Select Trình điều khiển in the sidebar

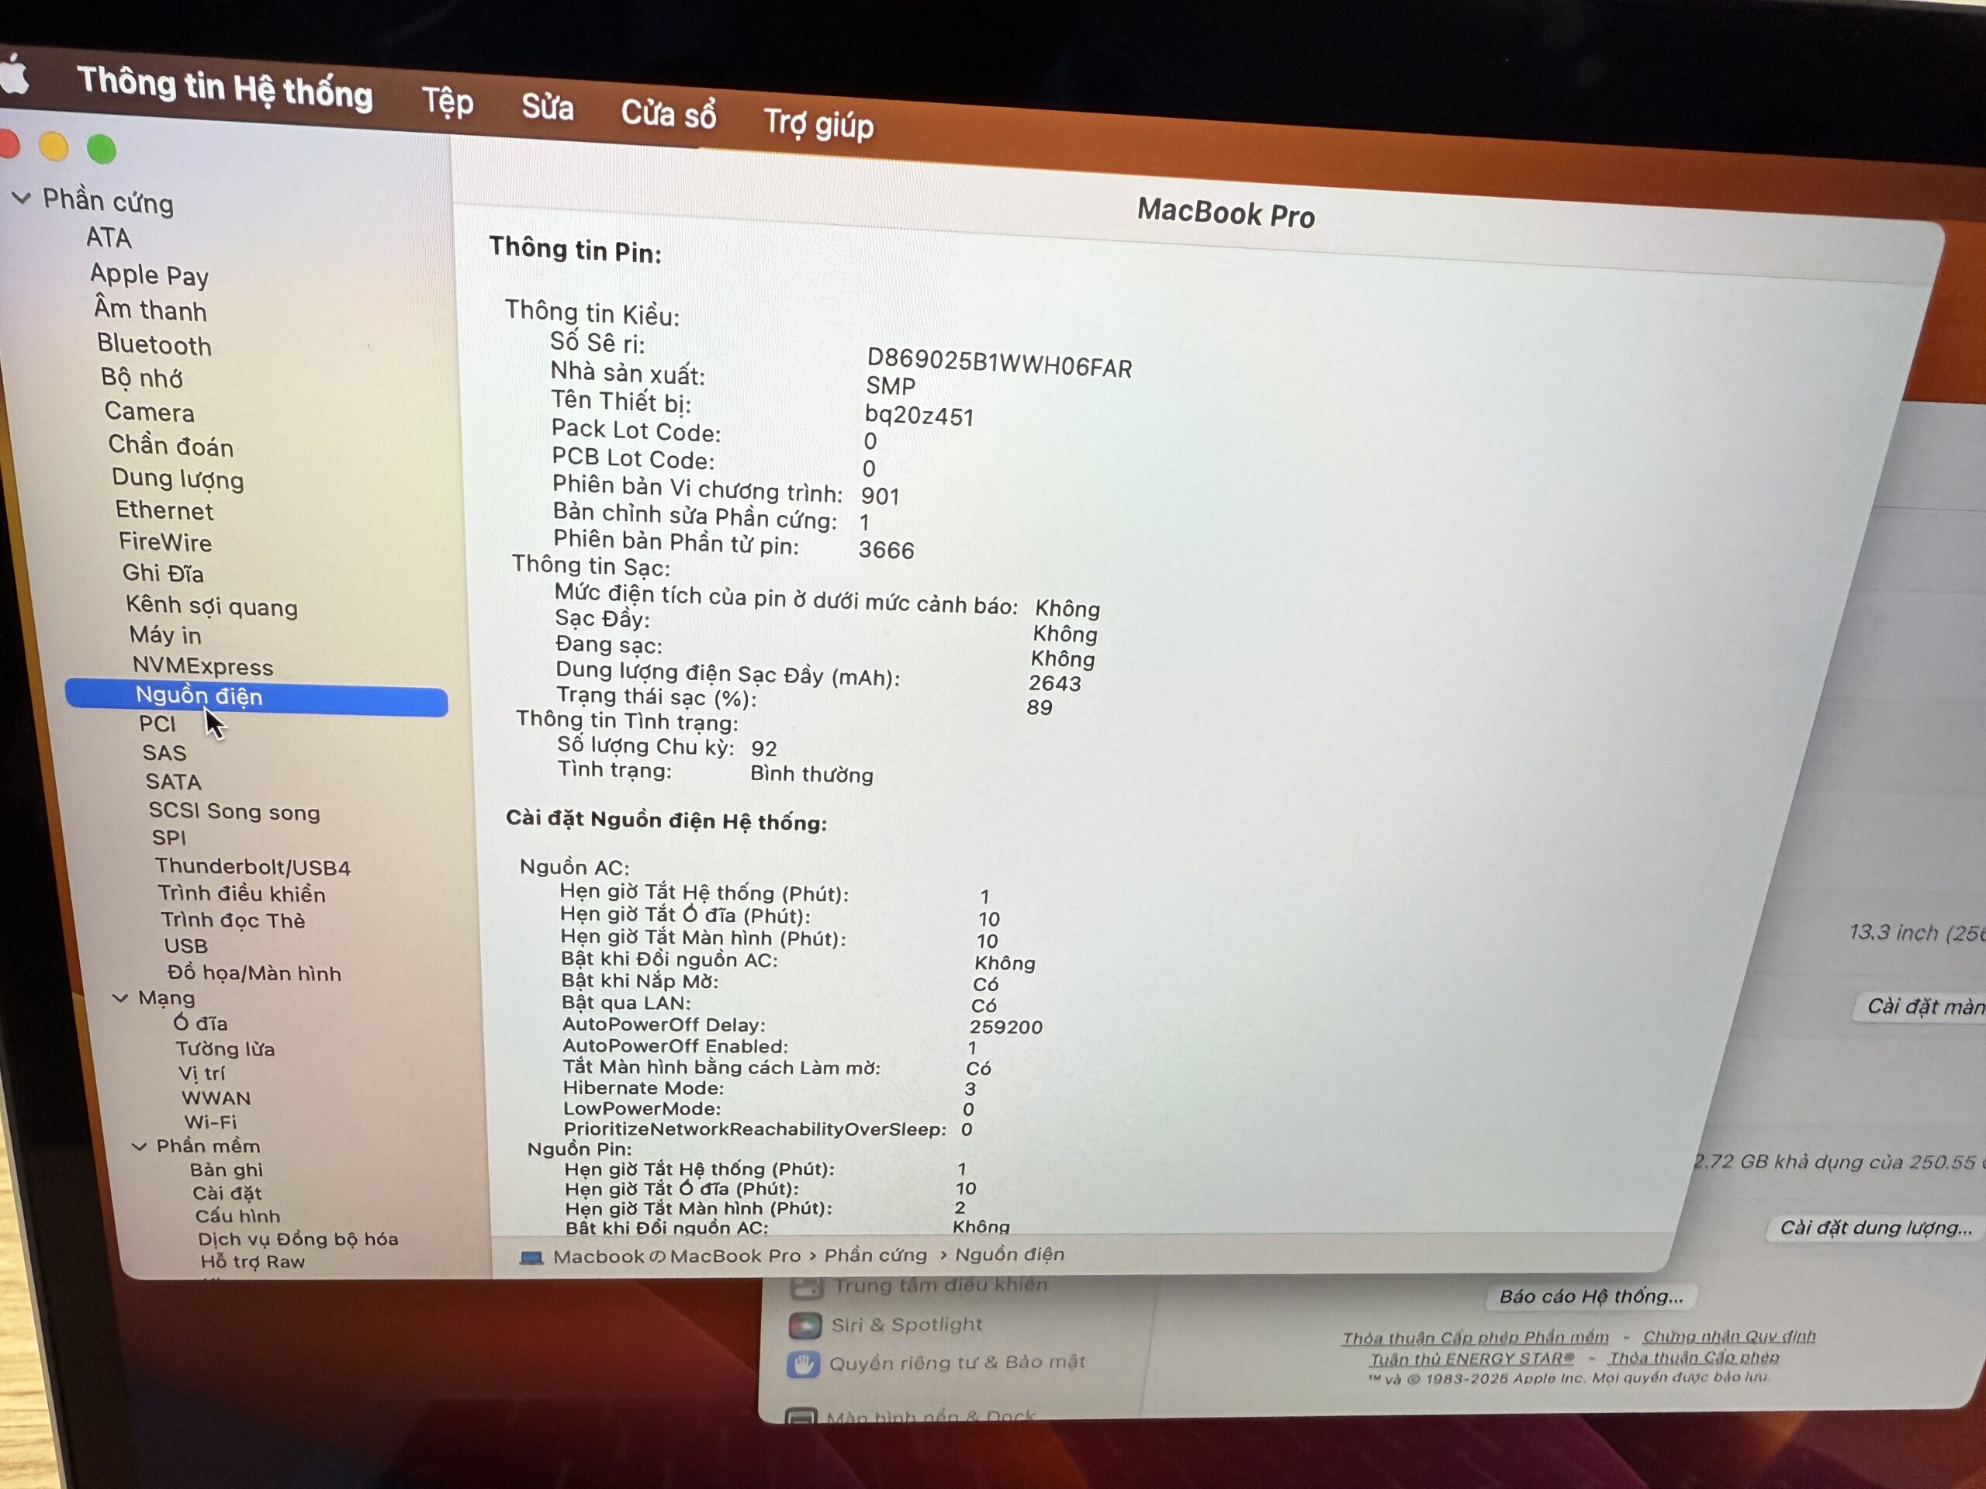click(x=241, y=894)
